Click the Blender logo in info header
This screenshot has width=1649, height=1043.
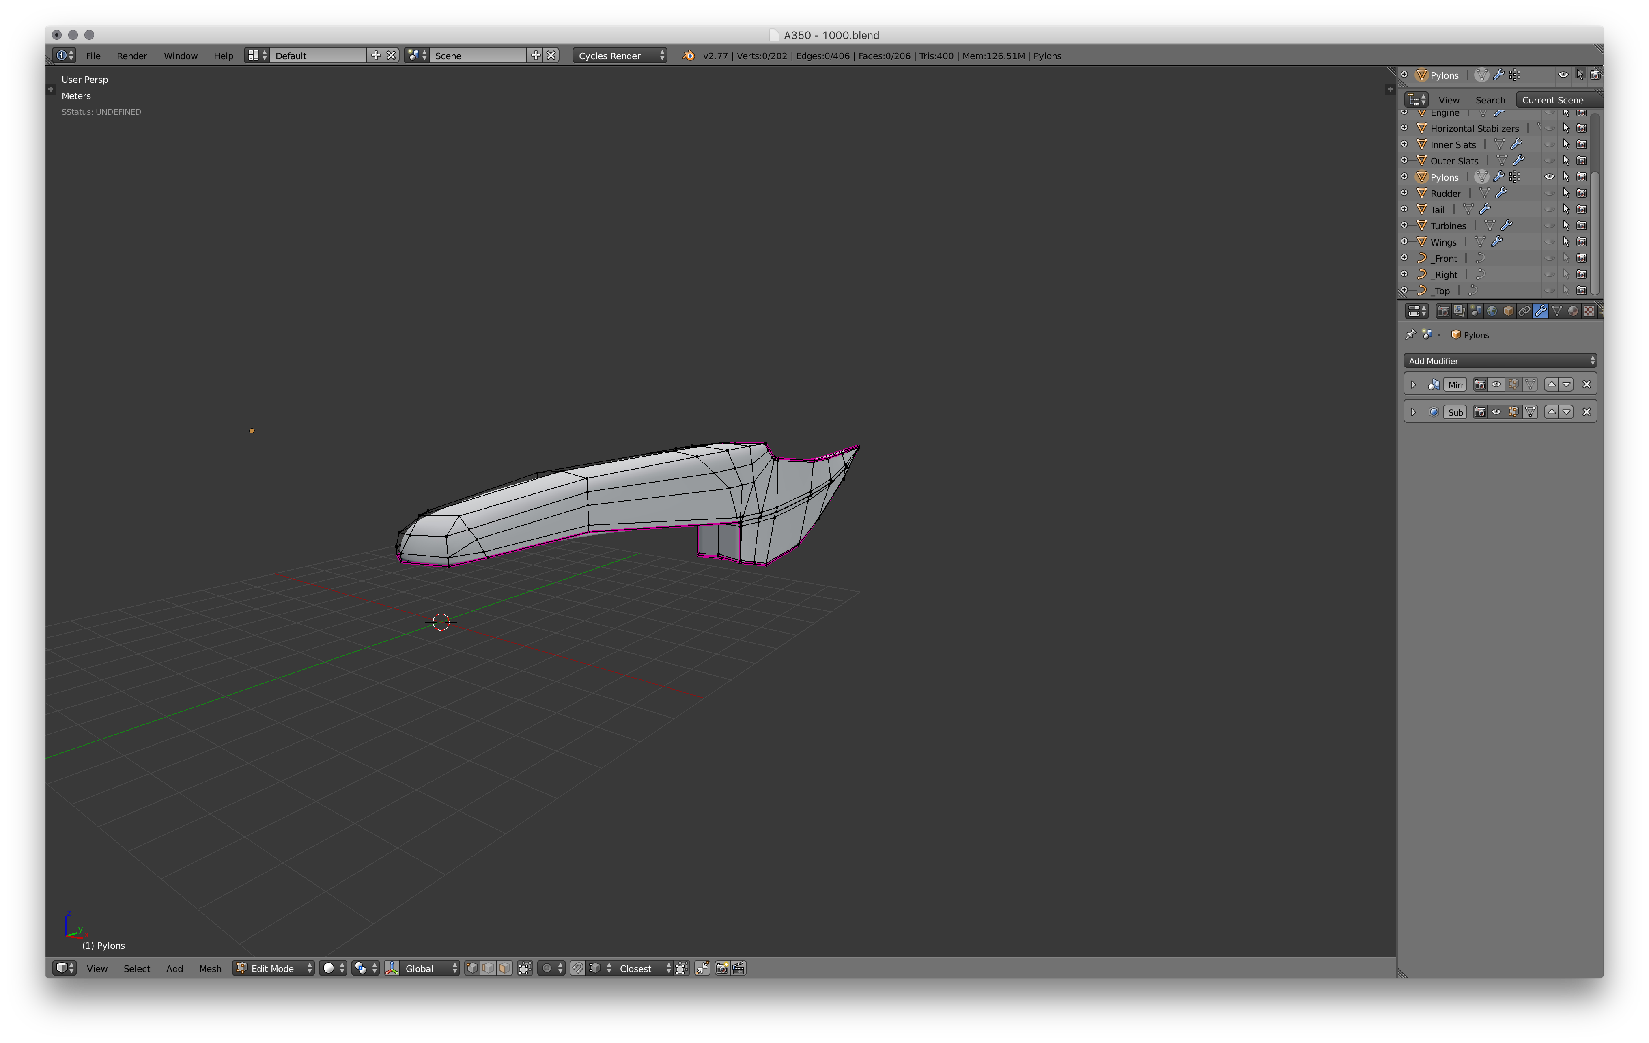click(688, 56)
